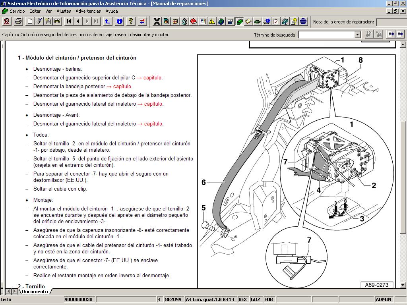Image resolution: width=407 pixels, height=305 pixels.
Task: Click the blank page new document icon
Action: pyautogui.click(x=30, y=21)
